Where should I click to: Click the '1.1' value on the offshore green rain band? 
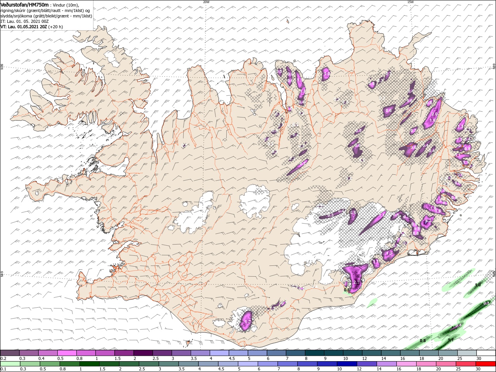pos(451,340)
